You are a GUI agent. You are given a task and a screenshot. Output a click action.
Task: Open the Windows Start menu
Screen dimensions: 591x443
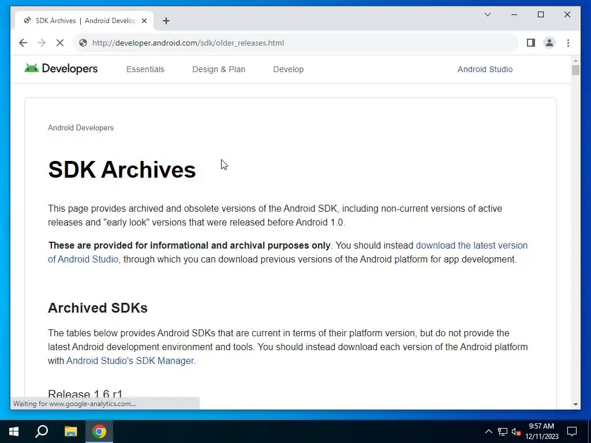point(14,431)
